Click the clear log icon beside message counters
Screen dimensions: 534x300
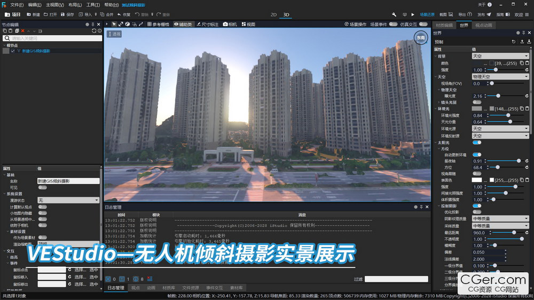coord(150,279)
